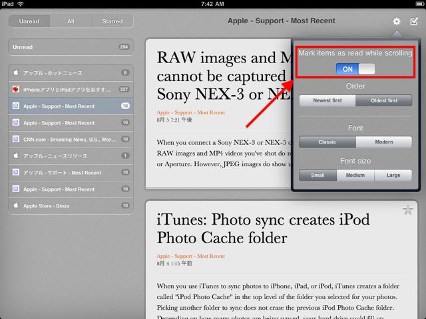This screenshot has width=426, height=319.
Task: Open the Unread row showing 294 items
Action: [x=71, y=47]
